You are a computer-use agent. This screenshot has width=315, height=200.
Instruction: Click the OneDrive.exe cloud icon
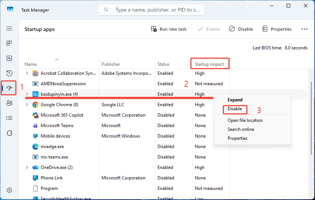click(x=35, y=167)
